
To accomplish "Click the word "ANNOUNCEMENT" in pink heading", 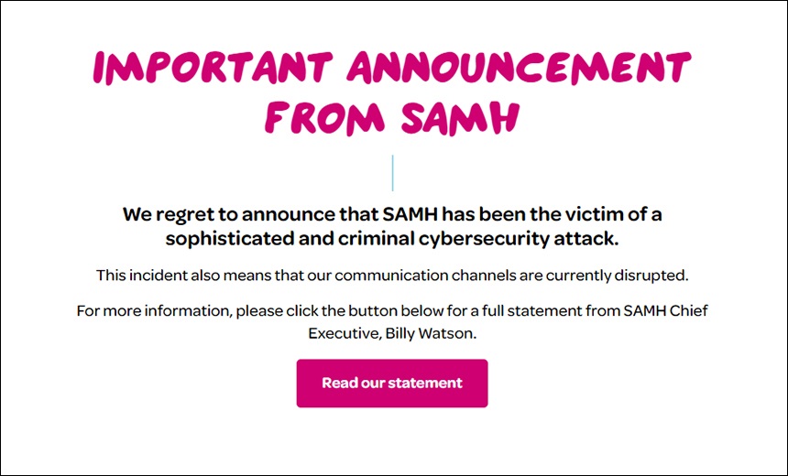I will pyautogui.click(x=520, y=67).
